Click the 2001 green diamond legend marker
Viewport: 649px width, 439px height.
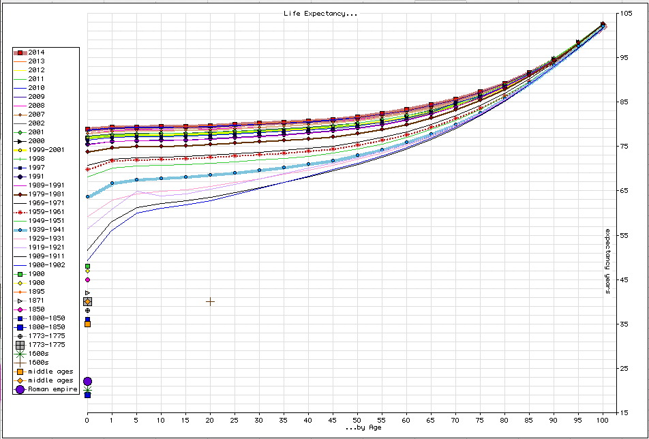tap(20, 132)
